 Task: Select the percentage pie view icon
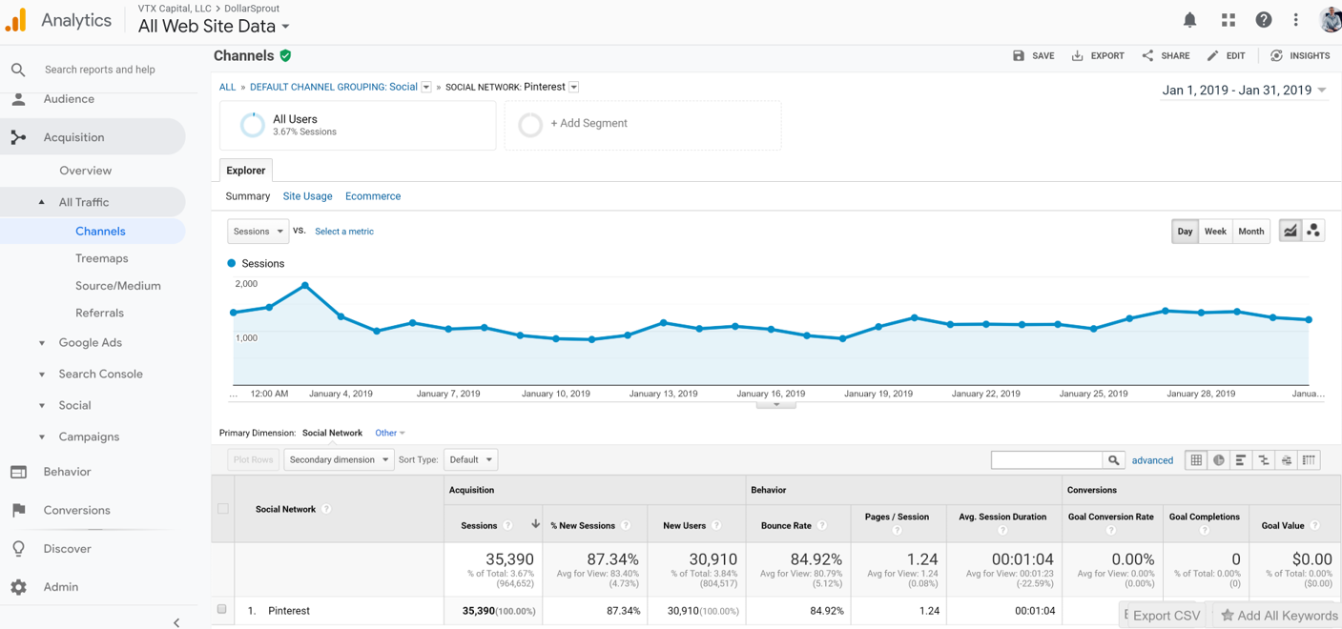1219,460
